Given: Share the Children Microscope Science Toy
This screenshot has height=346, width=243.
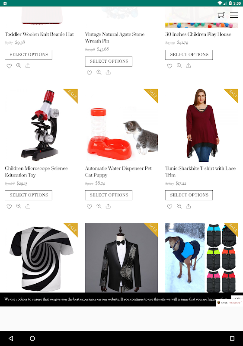Looking at the screenshot, I should click(28, 206).
